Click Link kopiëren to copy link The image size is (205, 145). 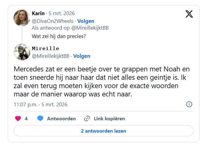109,118
